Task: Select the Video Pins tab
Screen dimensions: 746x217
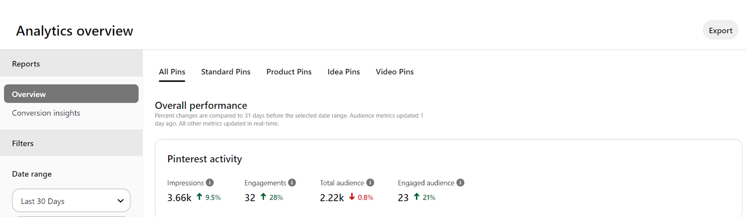Action: click(394, 72)
